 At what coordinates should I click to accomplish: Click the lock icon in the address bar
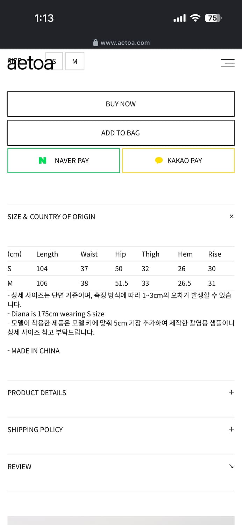coord(95,43)
